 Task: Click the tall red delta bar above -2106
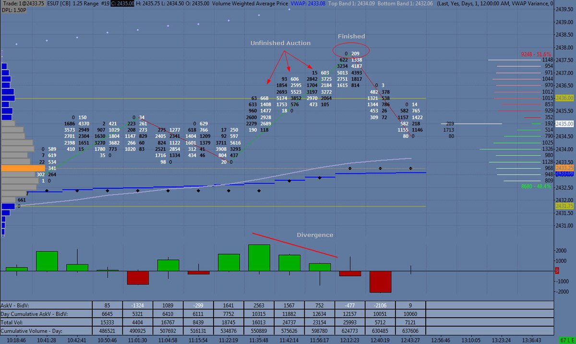point(381,282)
